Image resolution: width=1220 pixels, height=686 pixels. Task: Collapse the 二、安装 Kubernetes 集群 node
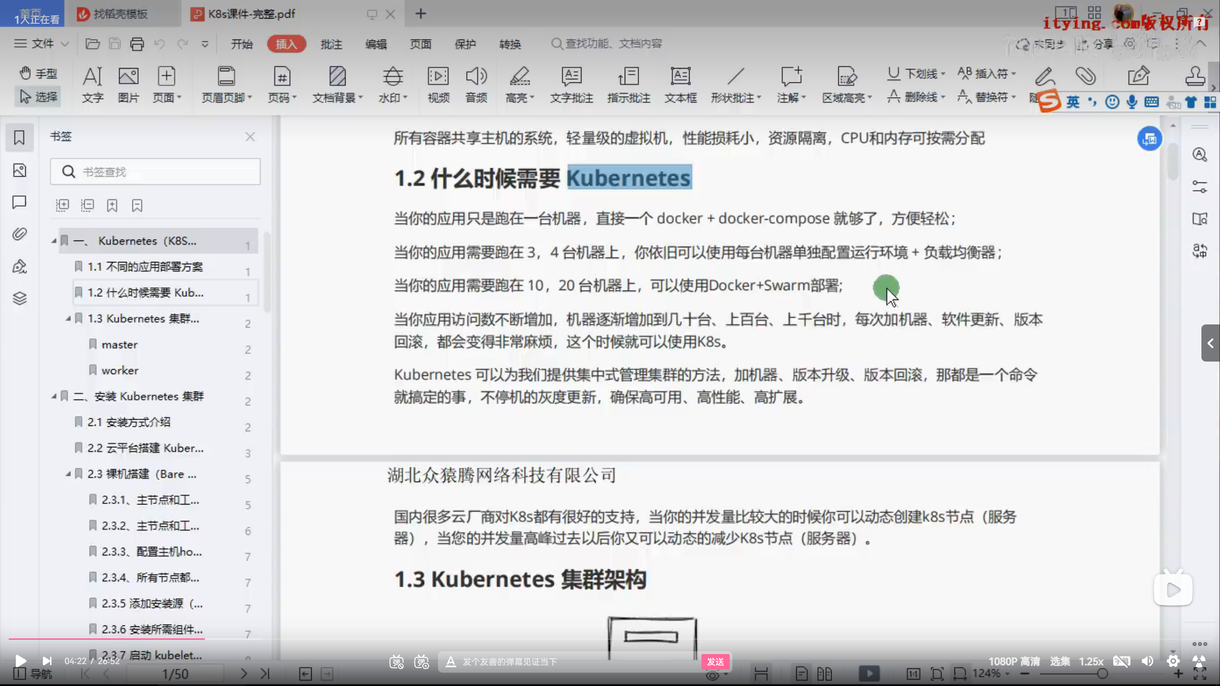(54, 396)
